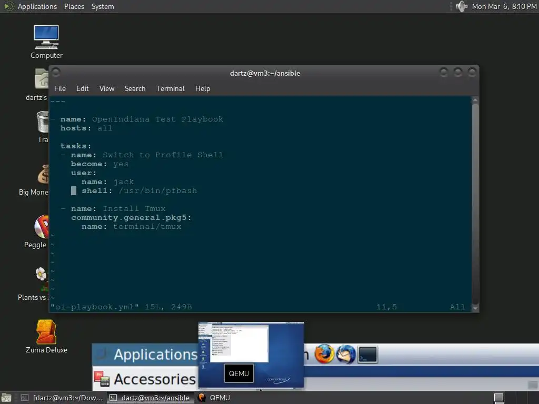Image resolution: width=539 pixels, height=404 pixels.
Task: Click Firefox icon in QEMU panel
Action: pos(324,354)
